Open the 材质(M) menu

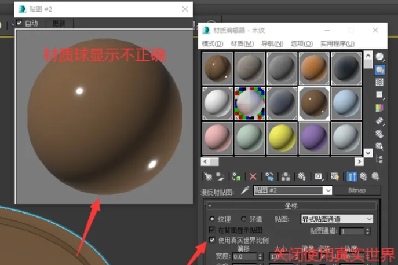[x=242, y=43]
